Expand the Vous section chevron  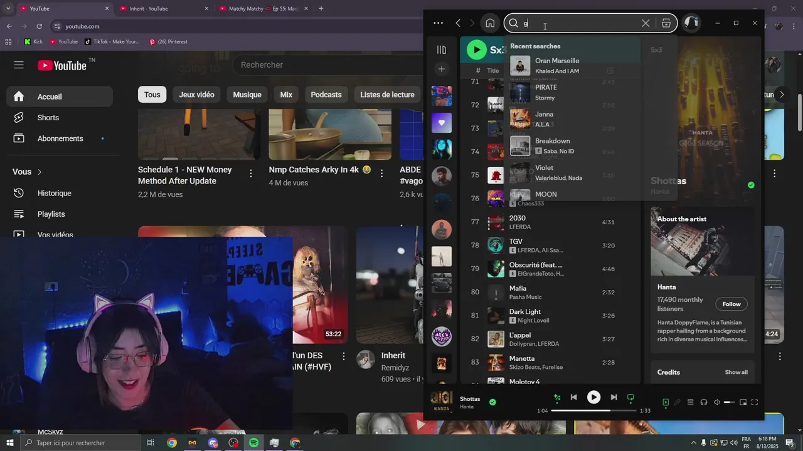[x=40, y=172]
